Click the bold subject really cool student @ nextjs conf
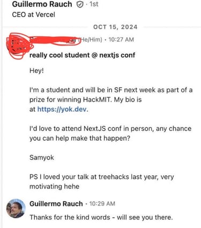This screenshot has height=228, width=201. [x=82, y=55]
